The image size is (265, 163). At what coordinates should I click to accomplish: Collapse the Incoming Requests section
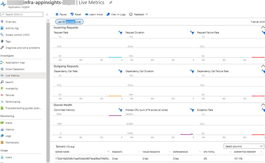(x=263, y=28)
